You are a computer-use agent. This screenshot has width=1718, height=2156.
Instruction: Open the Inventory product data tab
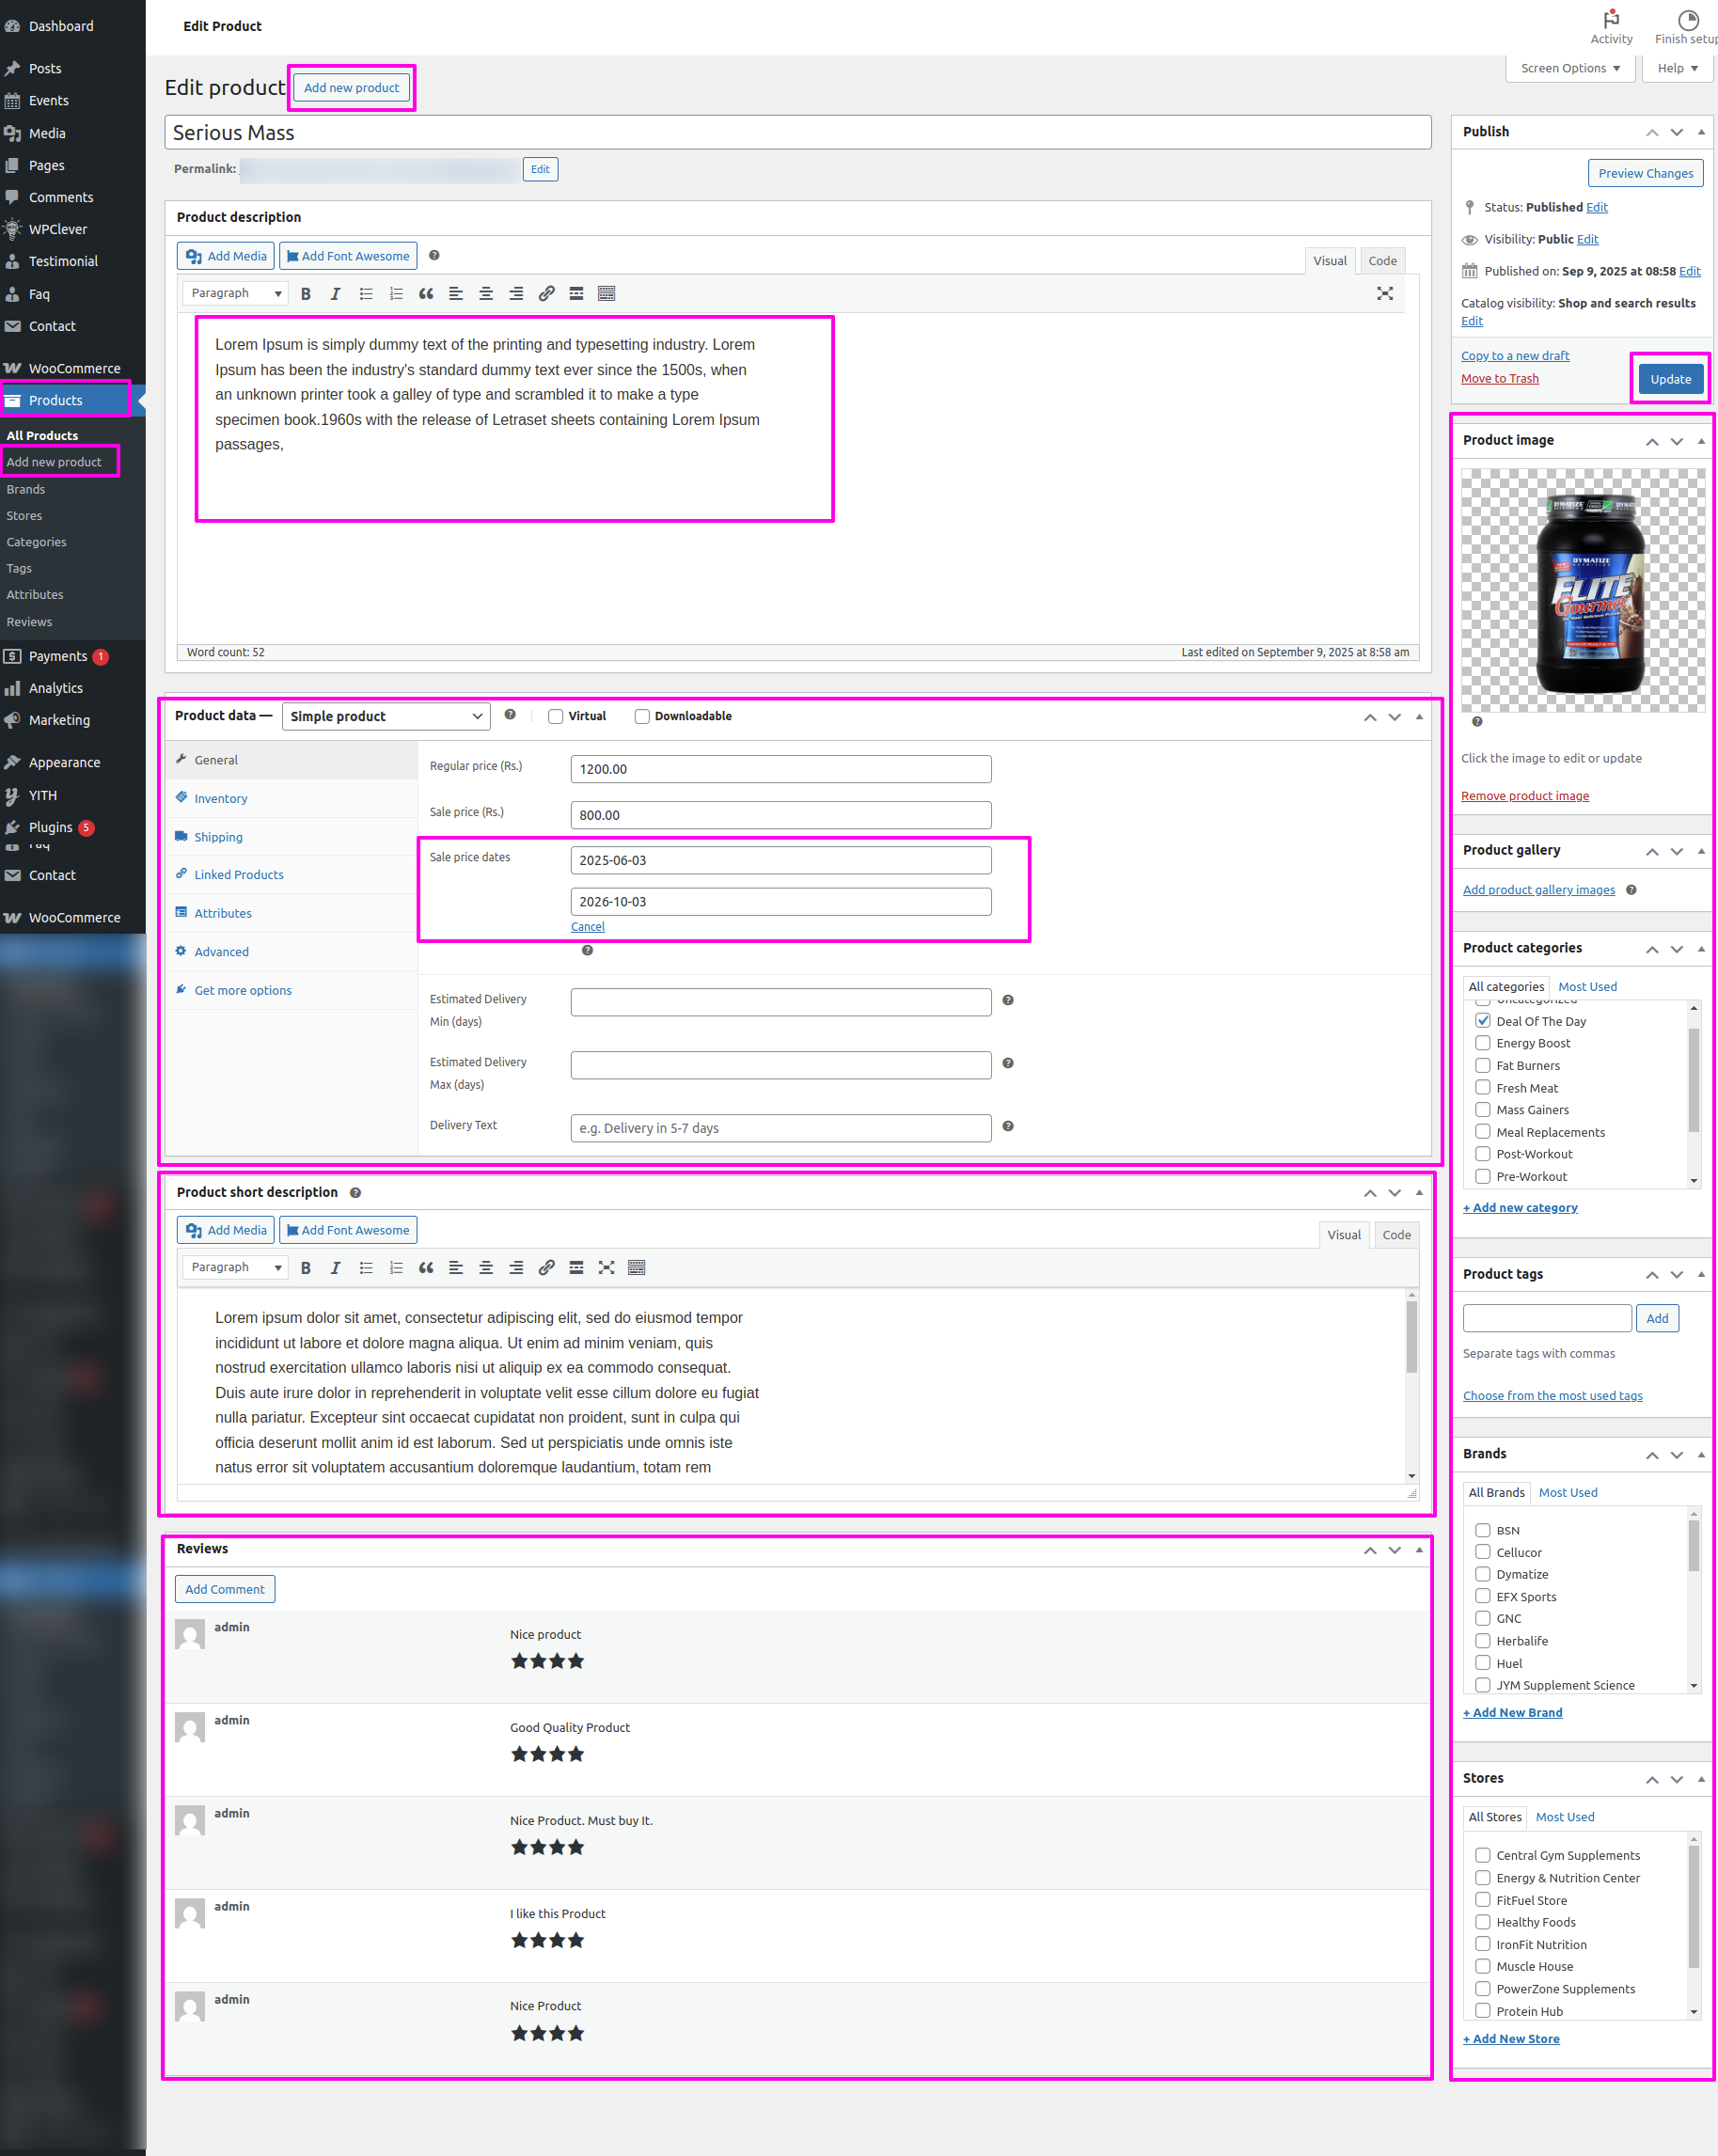click(221, 799)
